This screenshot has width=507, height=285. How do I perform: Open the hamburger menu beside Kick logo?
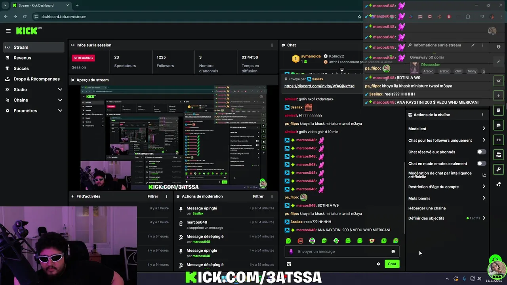[x=8, y=31]
